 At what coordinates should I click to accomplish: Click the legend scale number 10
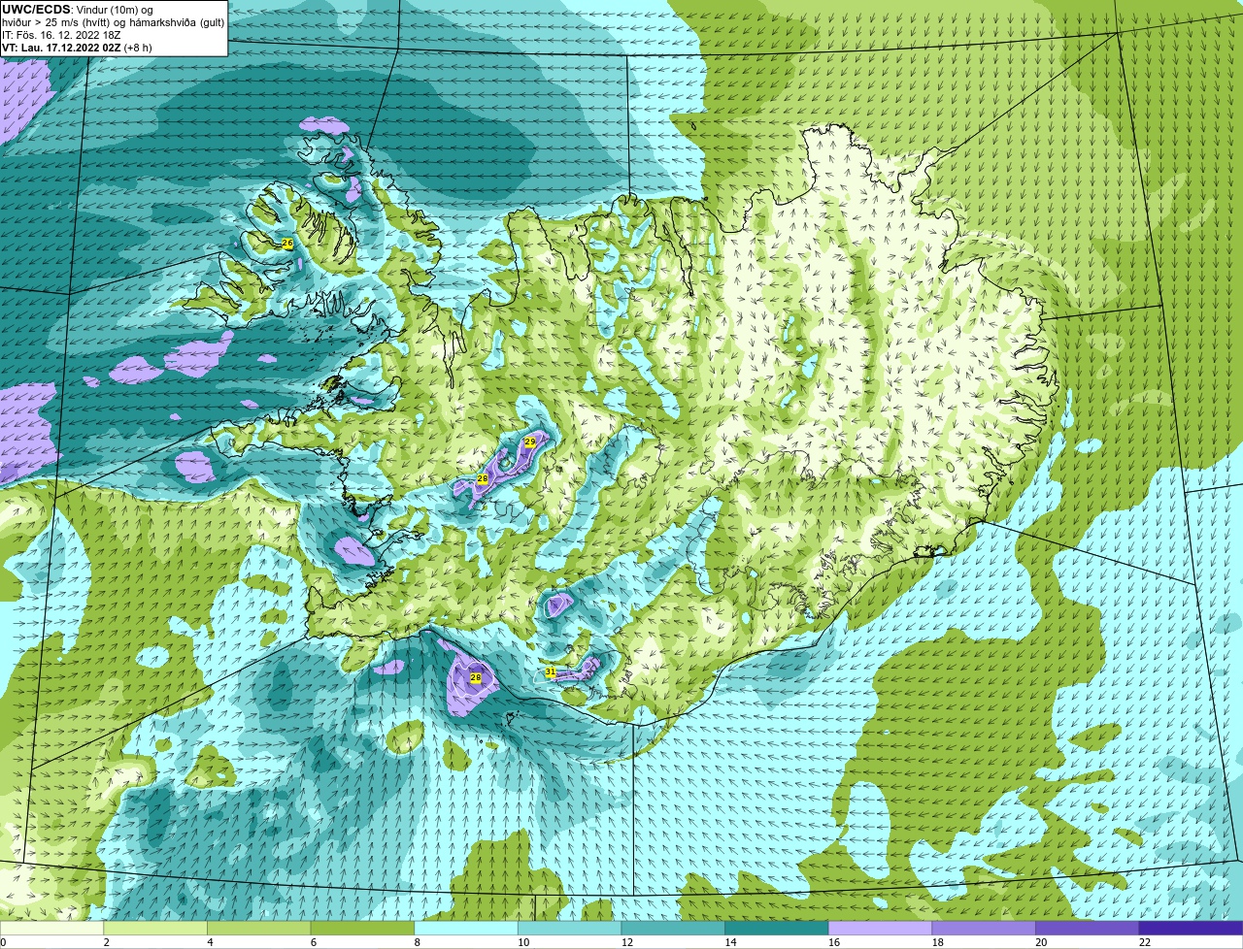[x=522, y=942]
